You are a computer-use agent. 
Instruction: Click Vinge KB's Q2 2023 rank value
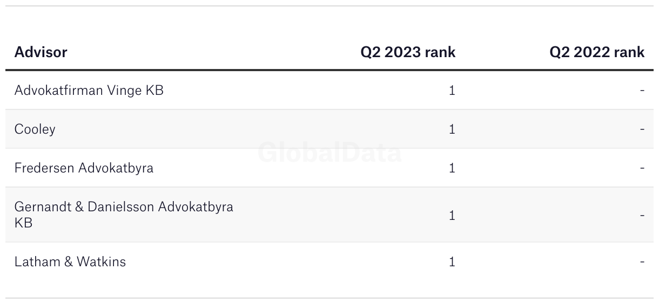452,91
